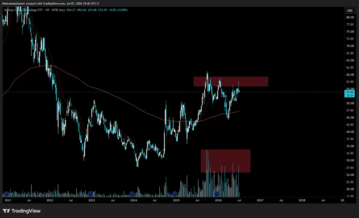Screen dimensions: 359x218
Task: Click the dividend marker near 2021
Action: tap(6, 194)
